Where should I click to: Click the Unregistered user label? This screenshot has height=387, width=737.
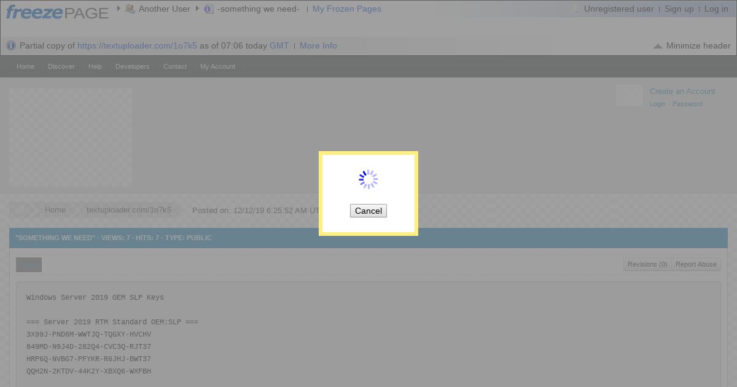pyautogui.click(x=619, y=9)
